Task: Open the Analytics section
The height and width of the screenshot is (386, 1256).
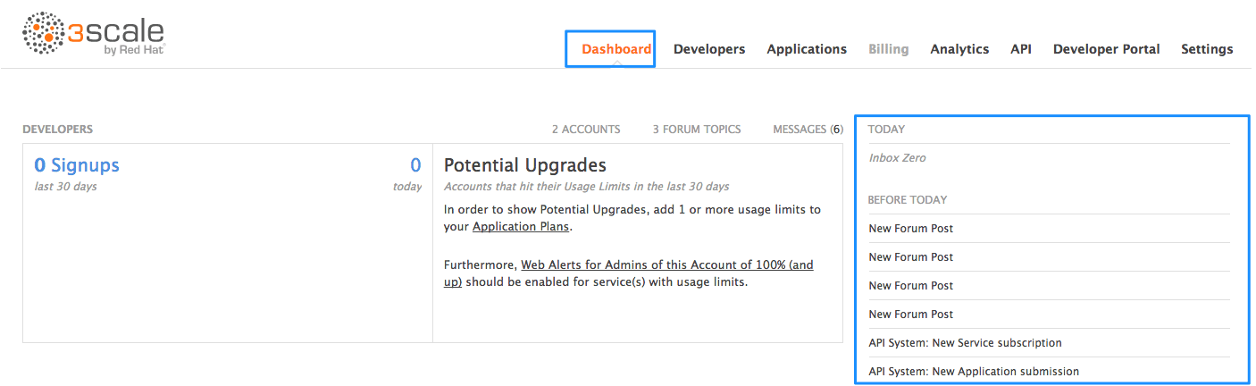Action: click(959, 49)
